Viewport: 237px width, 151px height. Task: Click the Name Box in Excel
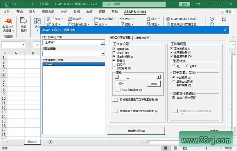tap(13, 45)
